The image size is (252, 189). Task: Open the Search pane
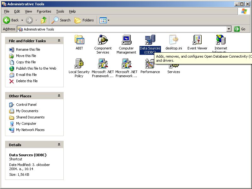61,20
